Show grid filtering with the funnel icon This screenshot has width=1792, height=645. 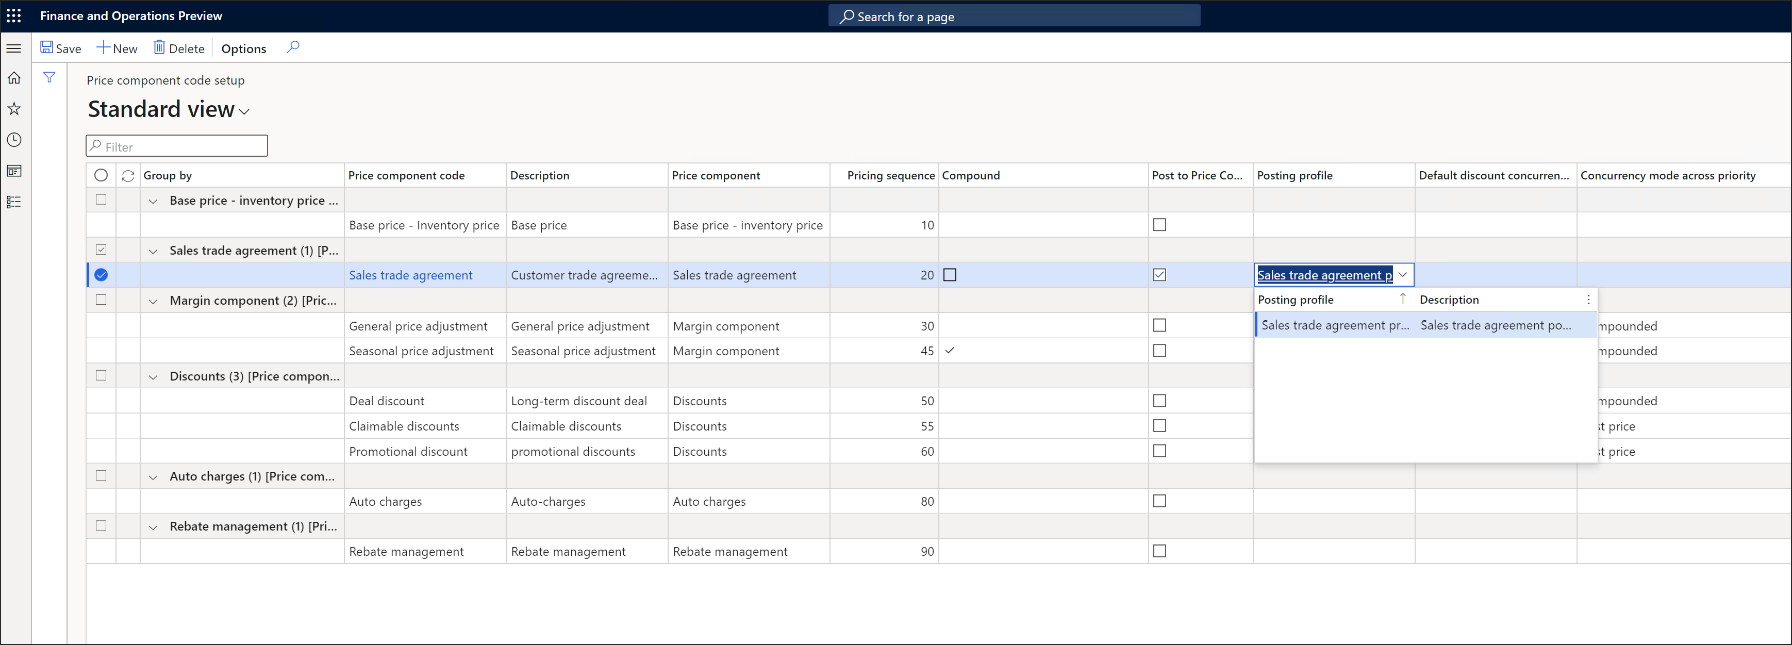pyautogui.click(x=49, y=77)
